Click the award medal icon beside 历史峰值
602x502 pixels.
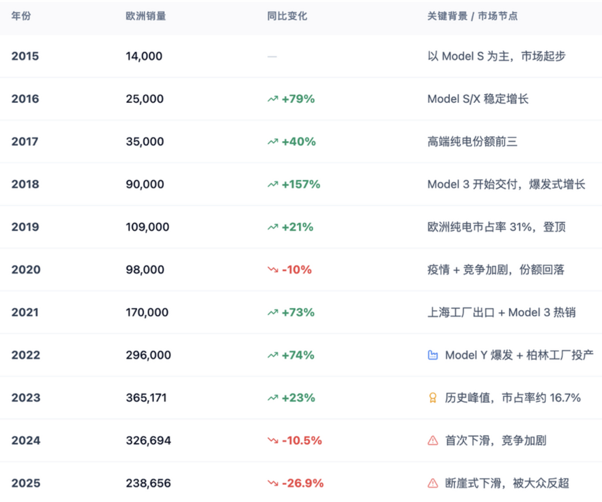432,398
